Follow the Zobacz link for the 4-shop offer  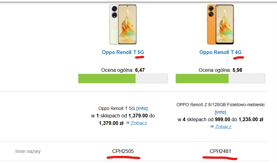pyautogui.click(x=223, y=127)
